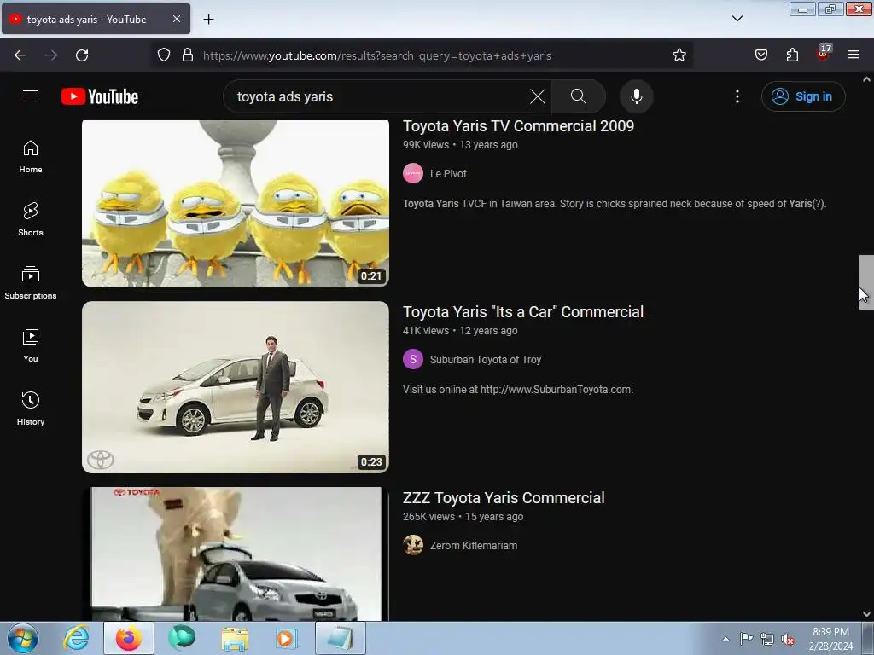Open Subscriptions in sidebar

[31, 282]
